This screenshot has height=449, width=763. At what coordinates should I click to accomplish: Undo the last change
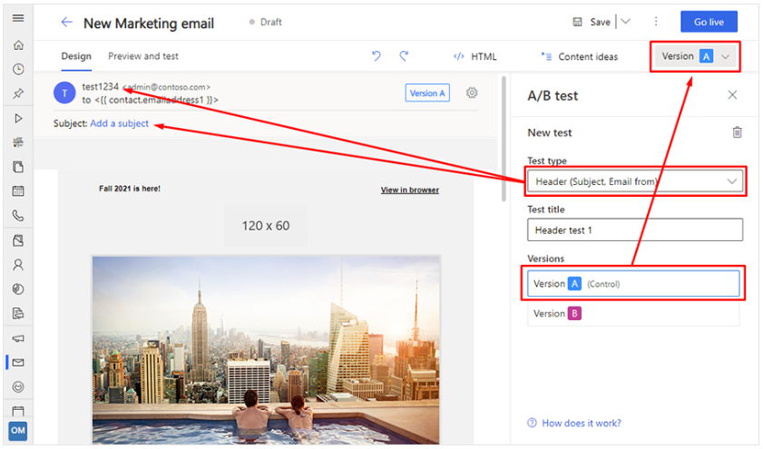[x=377, y=56]
